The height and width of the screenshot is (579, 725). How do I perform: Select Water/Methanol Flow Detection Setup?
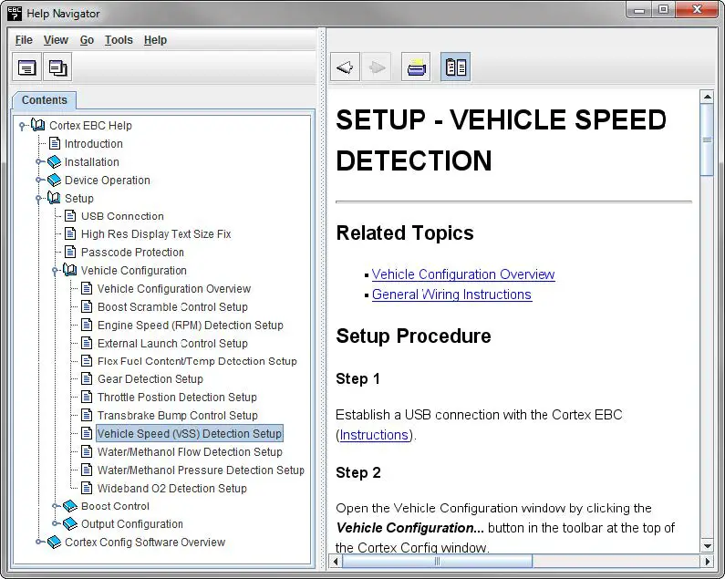pos(190,451)
